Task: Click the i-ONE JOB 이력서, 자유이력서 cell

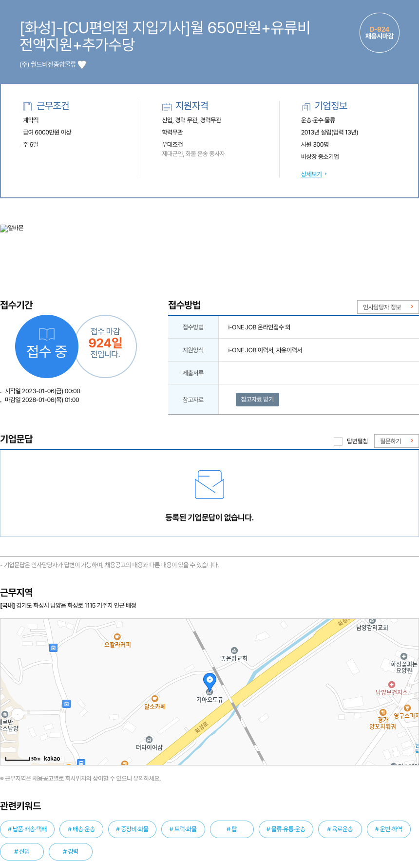Action: (319, 350)
